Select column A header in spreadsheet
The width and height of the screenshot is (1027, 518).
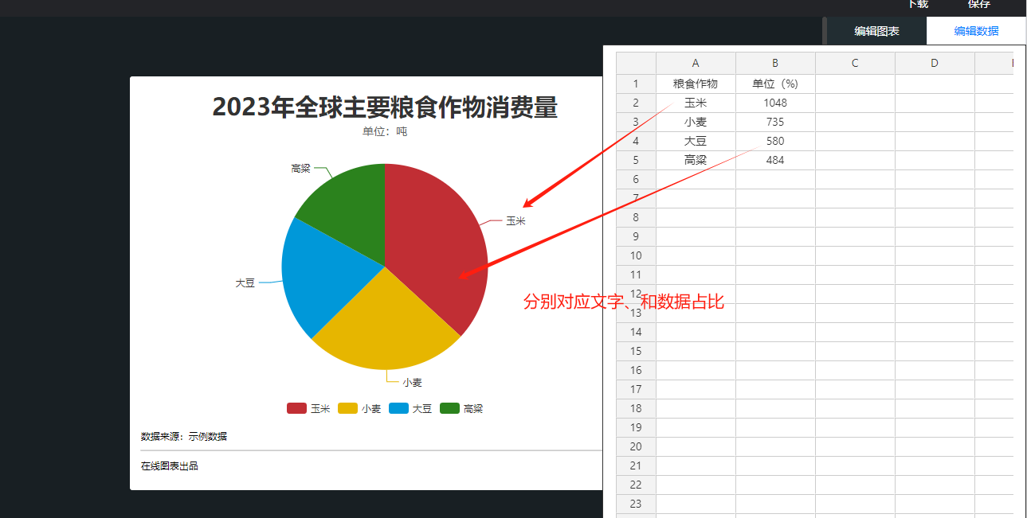tap(696, 64)
